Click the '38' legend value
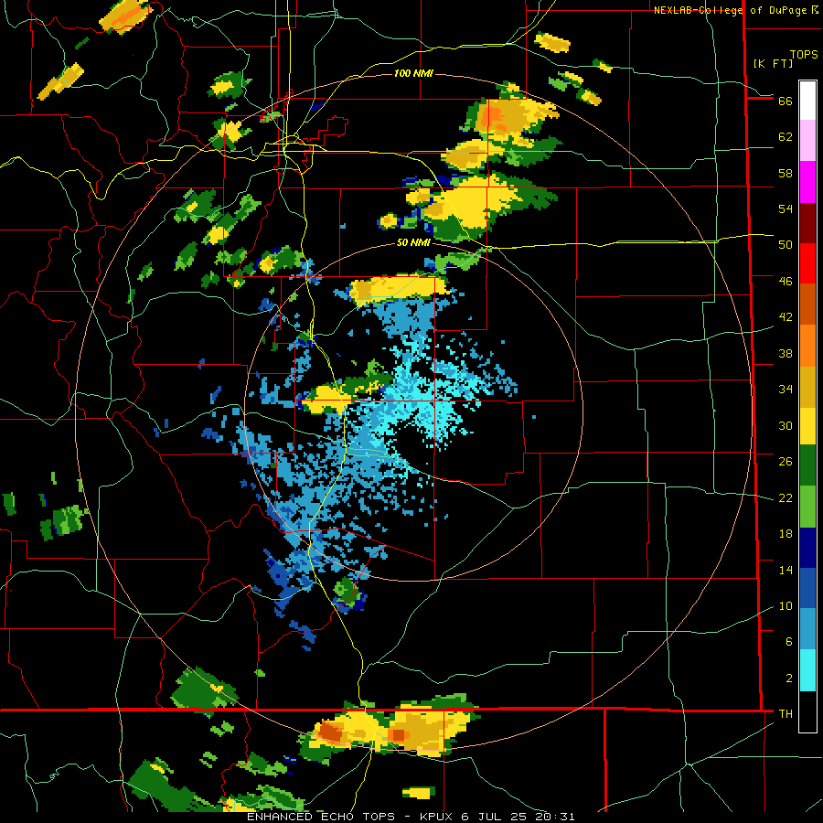The height and width of the screenshot is (823, 823). tap(786, 353)
